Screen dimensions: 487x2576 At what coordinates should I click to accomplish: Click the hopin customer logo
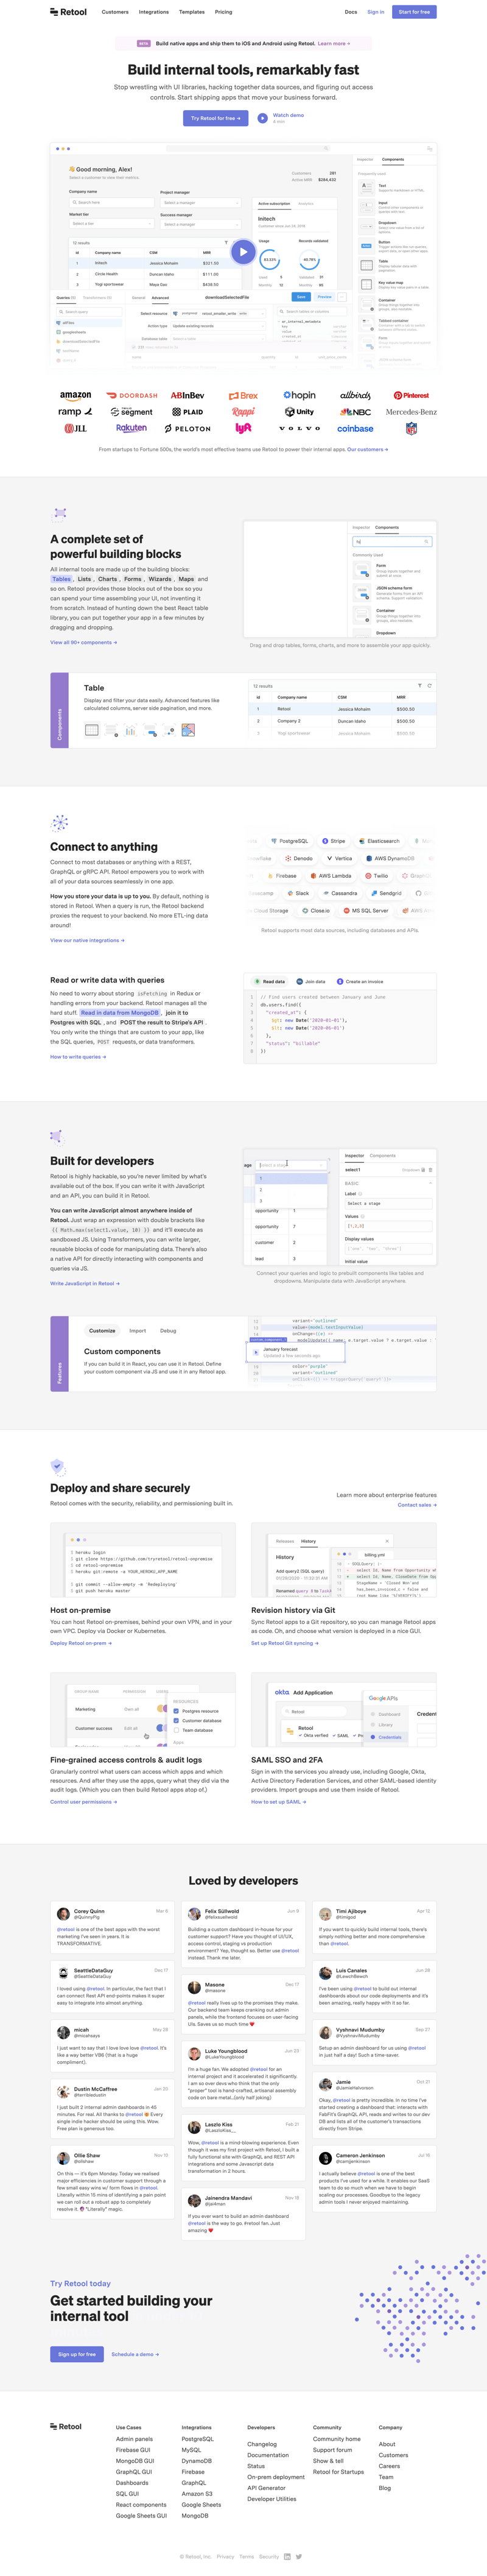(299, 395)
